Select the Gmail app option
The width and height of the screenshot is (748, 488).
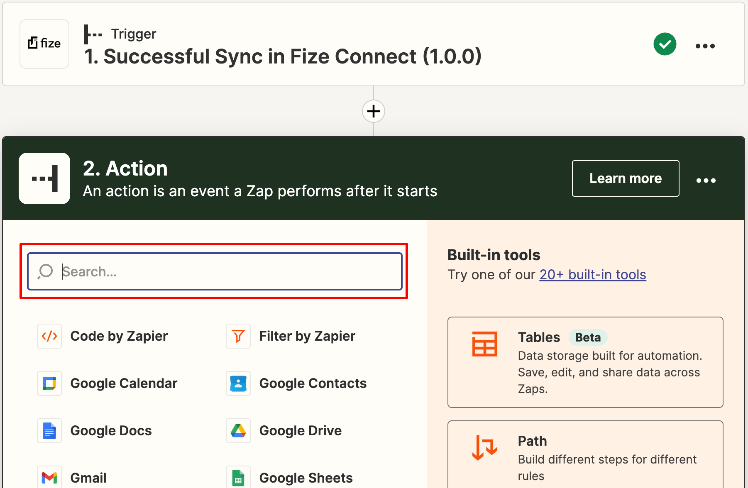tap(88, 478)
